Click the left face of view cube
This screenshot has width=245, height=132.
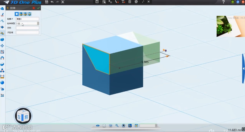(x=19, y=117)
